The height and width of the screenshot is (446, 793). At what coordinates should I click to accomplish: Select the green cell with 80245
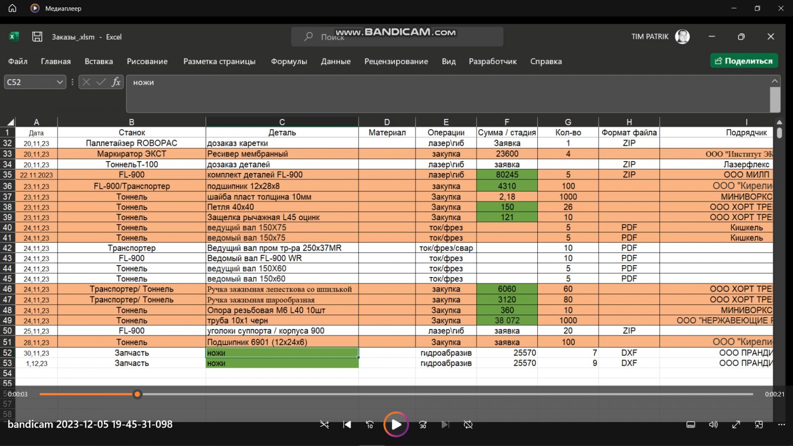coord(507,175)
